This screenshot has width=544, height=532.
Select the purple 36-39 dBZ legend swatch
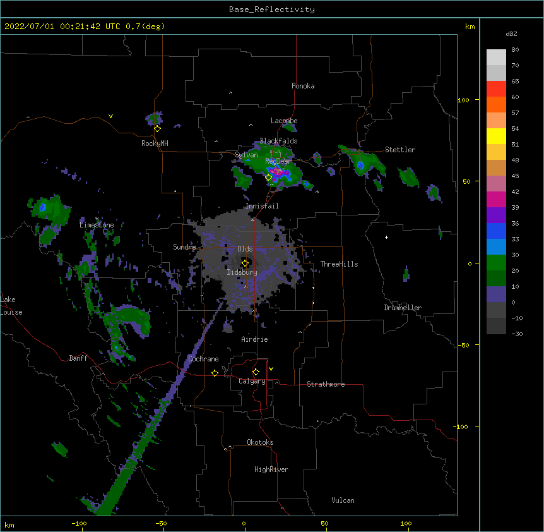click(x=496, y=215)
